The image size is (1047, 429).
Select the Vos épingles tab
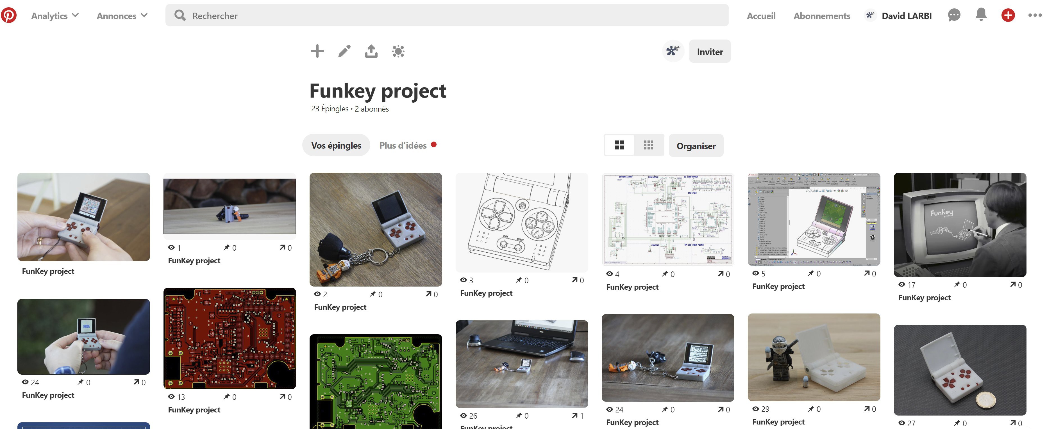point(336,145)
